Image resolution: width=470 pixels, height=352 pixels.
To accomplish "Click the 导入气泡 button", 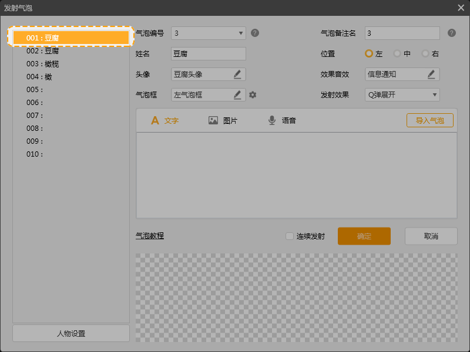I will pos(429,120).
